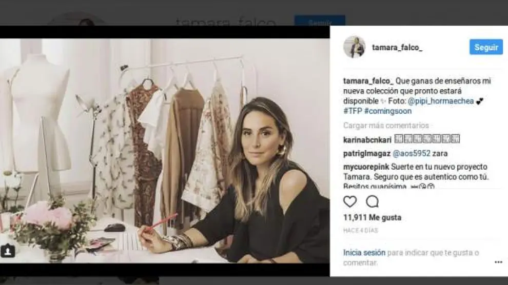The width and height of the screenshot is (508, 285).
Task: Open commenter karinabcnkari profile
Action: click(x=367, y=140)
